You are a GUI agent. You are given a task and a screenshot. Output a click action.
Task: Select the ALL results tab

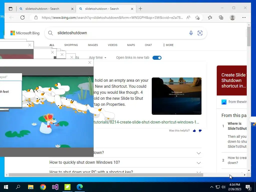[52, 45]
